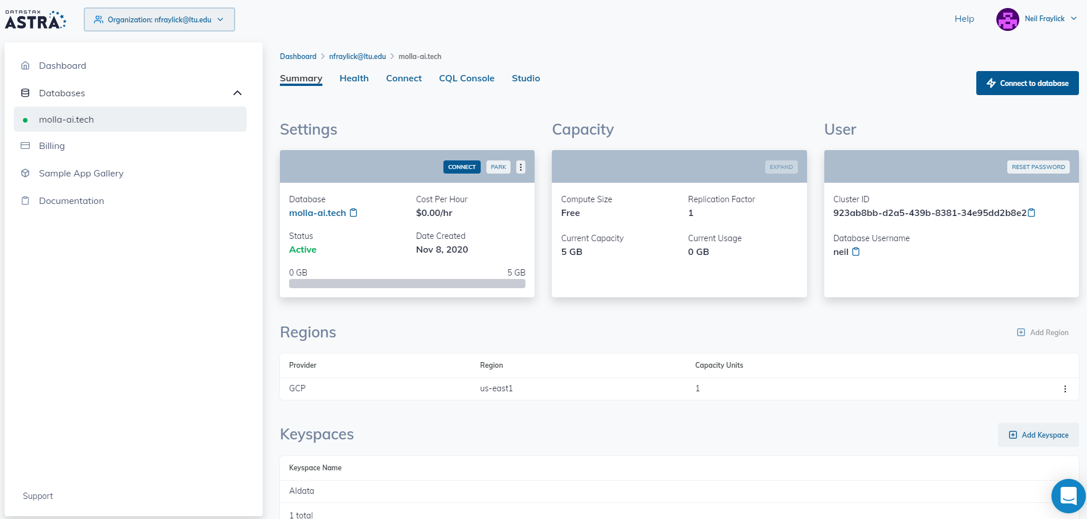Click the $0.00/hr cost value
The height and width of the screenshot is (519, 1087).
[434, 213]
